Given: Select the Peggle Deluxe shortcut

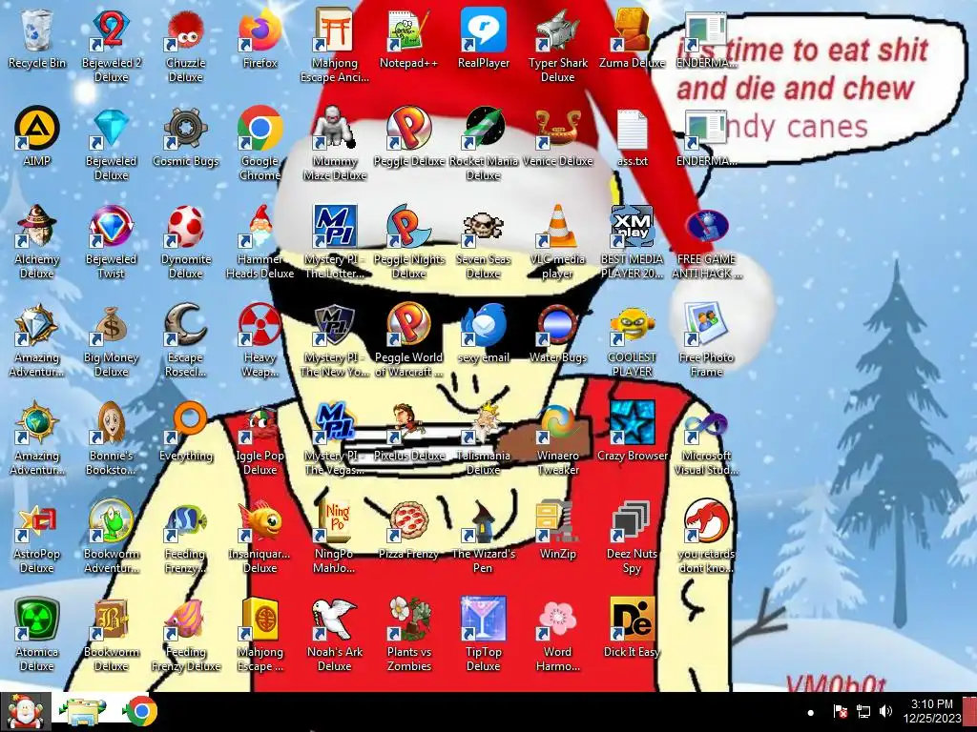Looking at the screenshot, I should click(408, 129).
